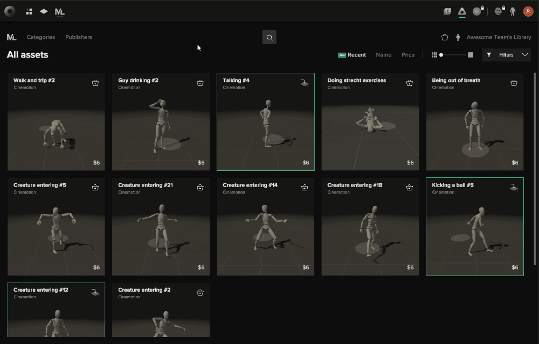
Task: Open the shopping basket in header
Action: coord(445,37)
